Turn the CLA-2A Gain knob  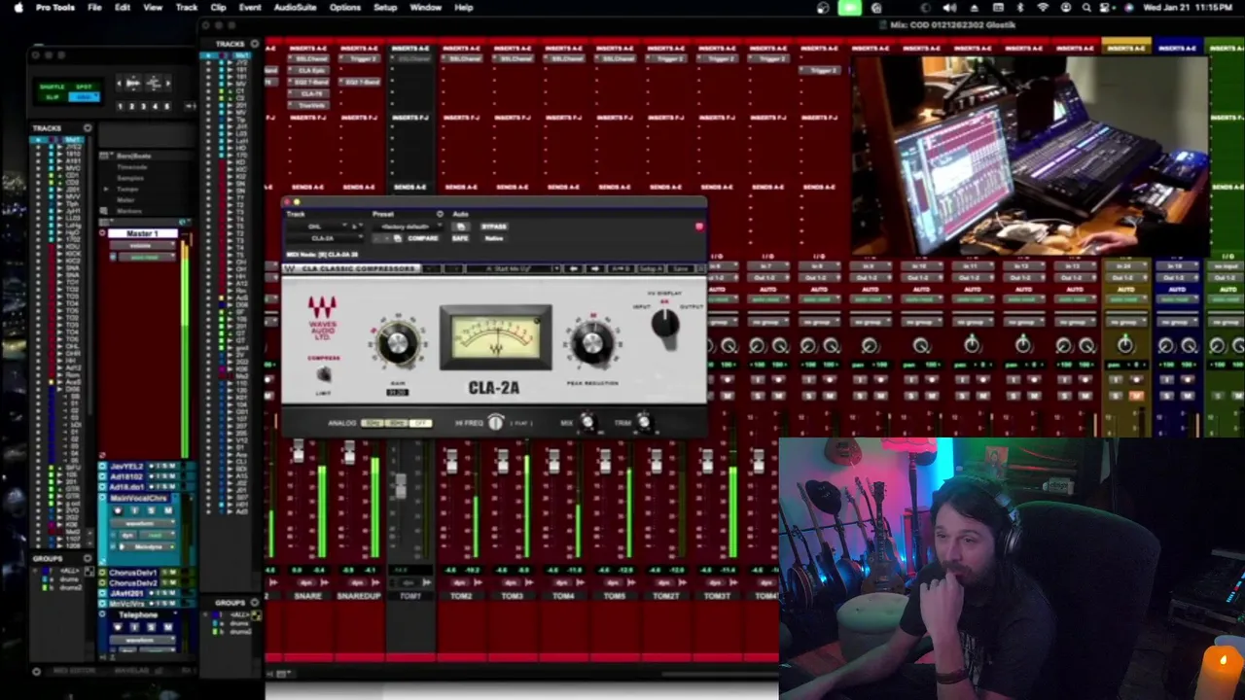[398, 343]
